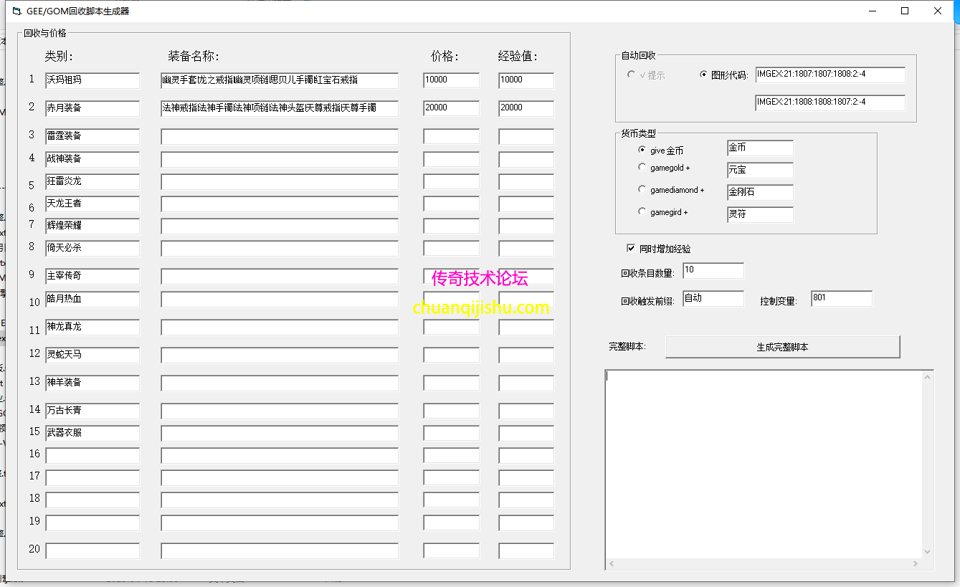Enable the "gamegird +" currency option

pos(641,211)
